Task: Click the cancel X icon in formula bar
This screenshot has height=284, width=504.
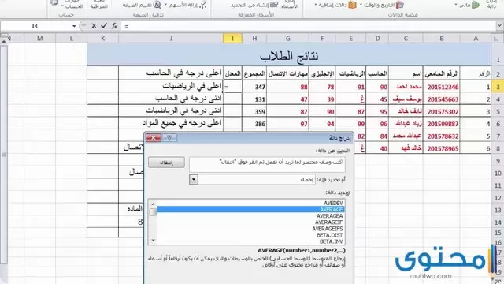Action: (x=94, y=26)
